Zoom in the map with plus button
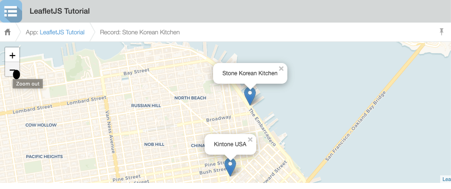The height and width of the screenshot is (189, 451). [x=12, y=55]
